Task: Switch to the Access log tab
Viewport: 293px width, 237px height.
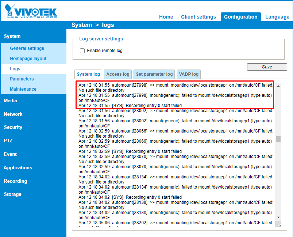Action: click(117, 74)
